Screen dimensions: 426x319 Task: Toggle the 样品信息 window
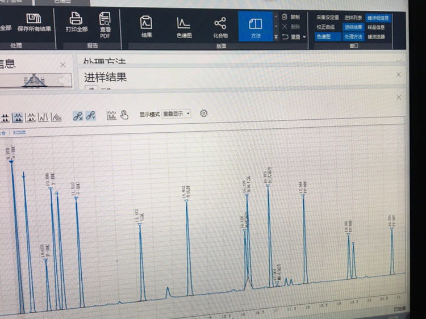point(376,27)
